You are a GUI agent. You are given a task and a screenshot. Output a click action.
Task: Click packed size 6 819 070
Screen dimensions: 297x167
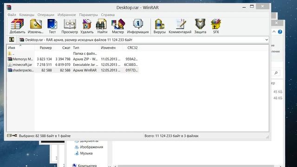pyautogui.click(x=63, y=64)
